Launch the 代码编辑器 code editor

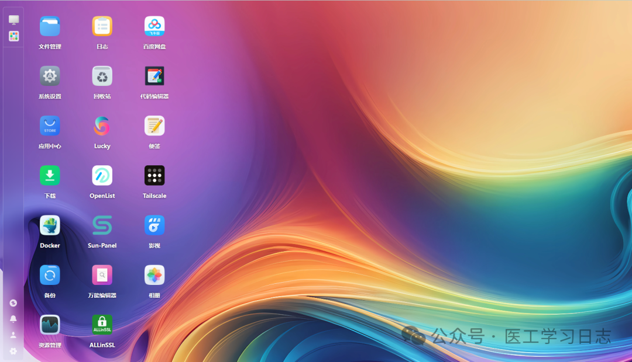pos(154,76)
